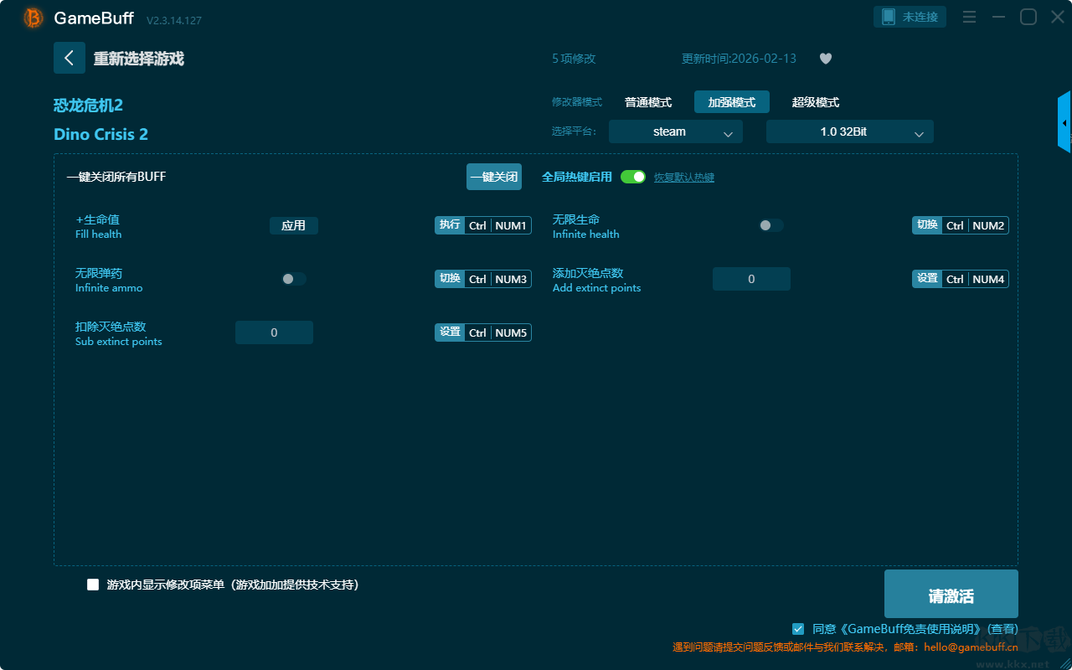Viewport: 1072px width, 670px height.
Task: Open the steam platform dropdown
Action: click(x=675, y=131)
